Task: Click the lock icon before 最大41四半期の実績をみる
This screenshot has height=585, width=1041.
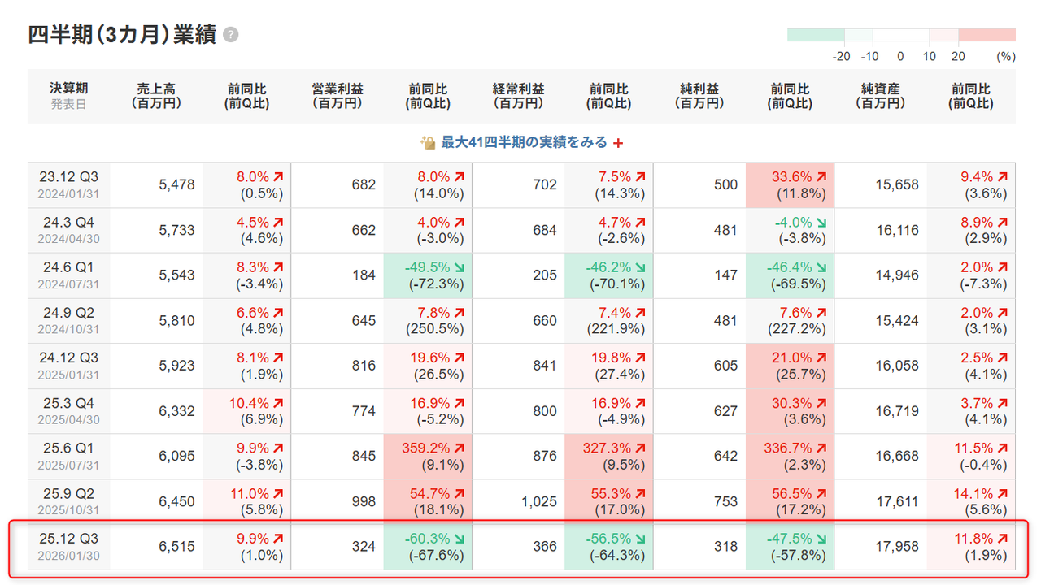Action: (428, 143)
